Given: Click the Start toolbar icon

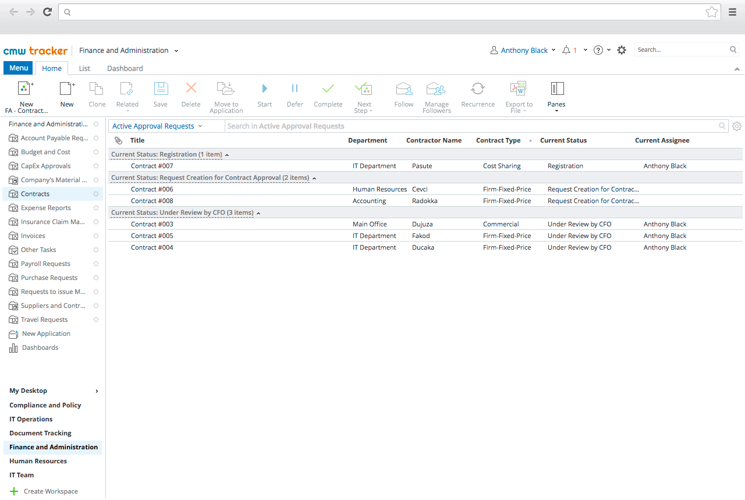Looking at the screenshot, I should pos(265,88).
